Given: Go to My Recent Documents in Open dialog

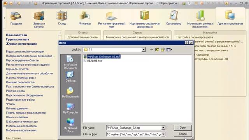Looking at the screenshot, I should (x=70, y=63).
